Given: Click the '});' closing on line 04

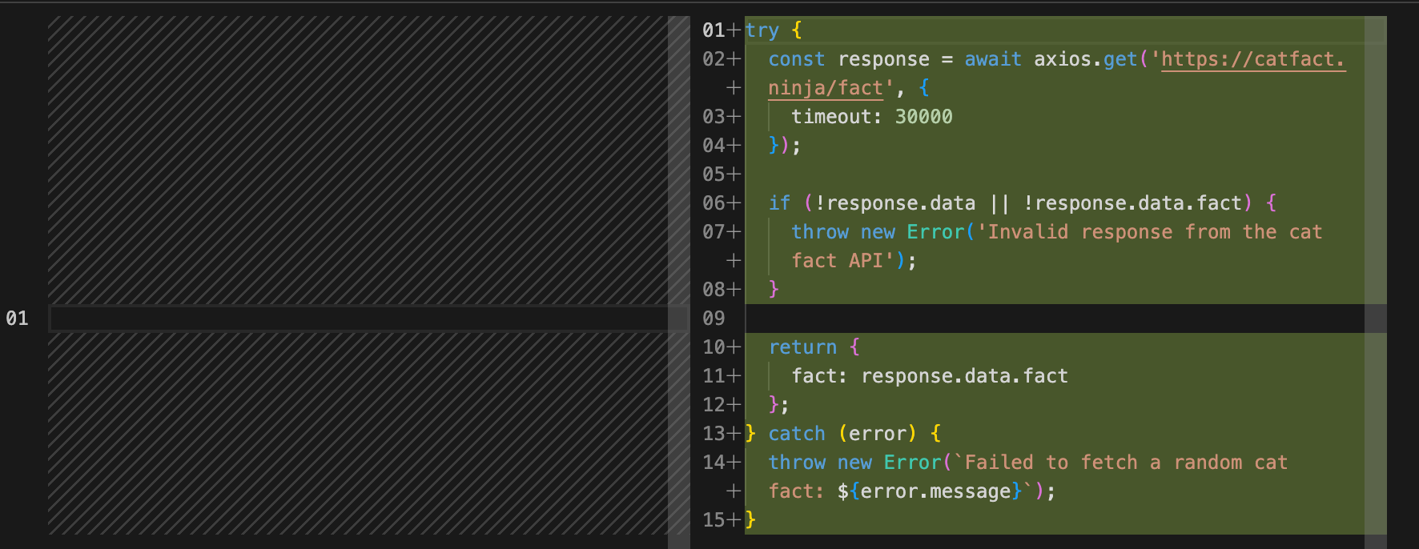Looking at the screenshot, I should pyautogui.click(x=785, y=146).
